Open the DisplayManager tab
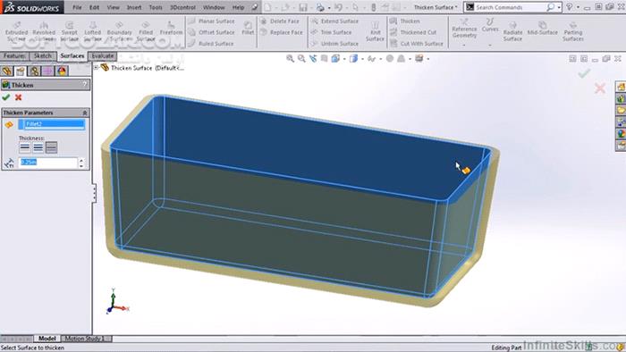 click(62, 71)
